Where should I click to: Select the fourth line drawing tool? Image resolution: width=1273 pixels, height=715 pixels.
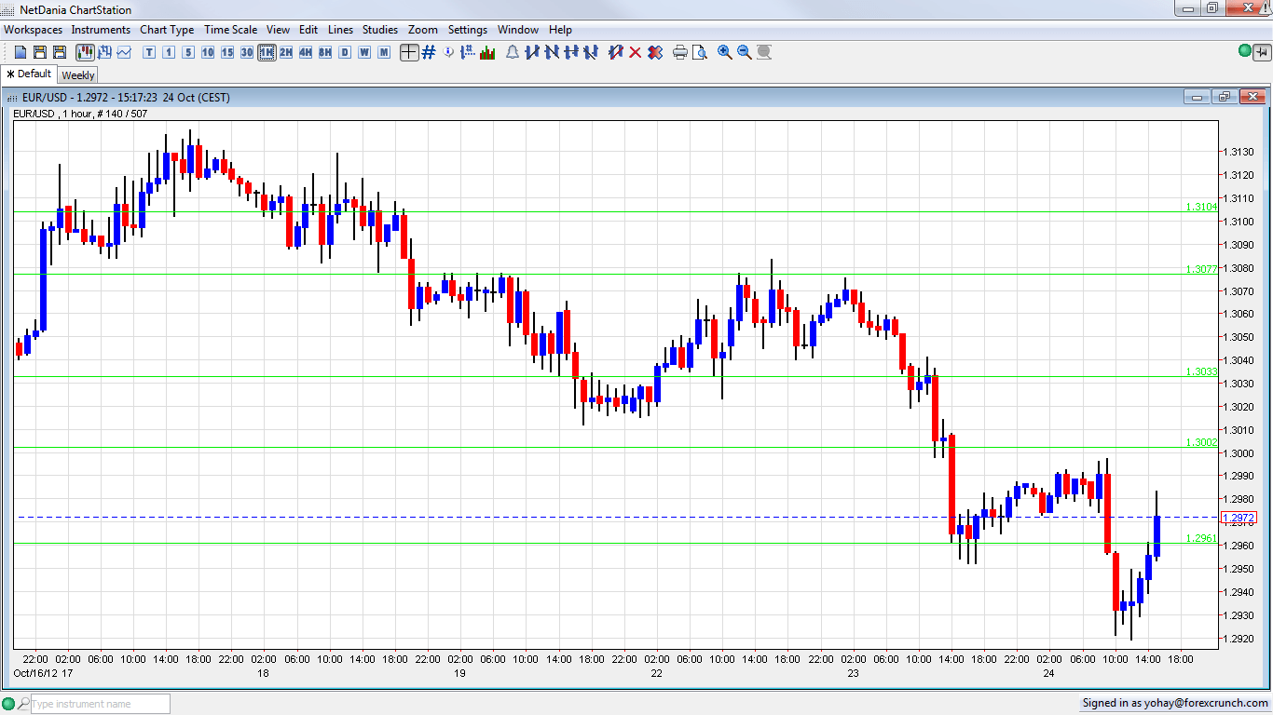tap(591, 52)
